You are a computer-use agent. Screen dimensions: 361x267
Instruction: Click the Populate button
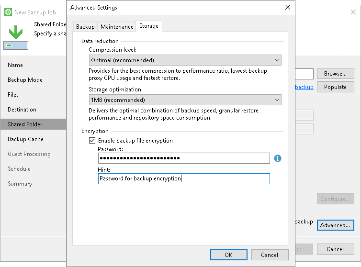click(335, 87)
